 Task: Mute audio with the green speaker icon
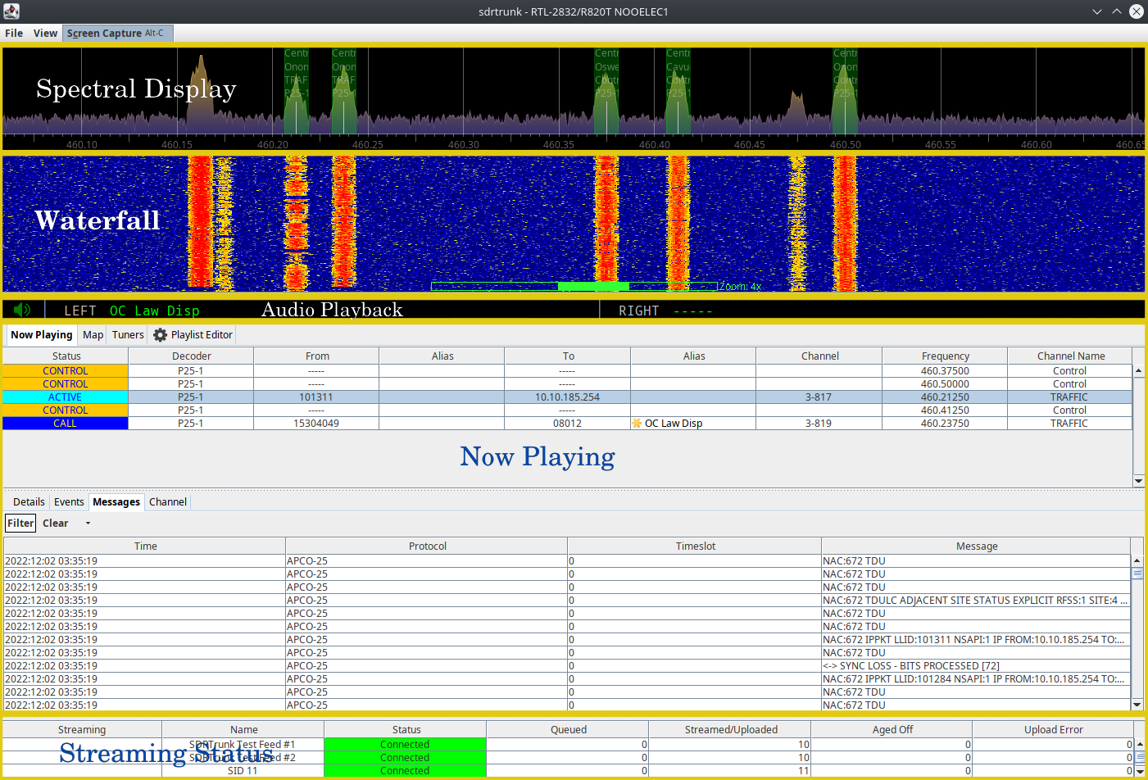[x=22, y=310]
